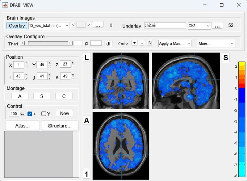Click inside the sagittal brain view
Image resolution: width=247 pixels, height=181 pixels.
point(186,81)
